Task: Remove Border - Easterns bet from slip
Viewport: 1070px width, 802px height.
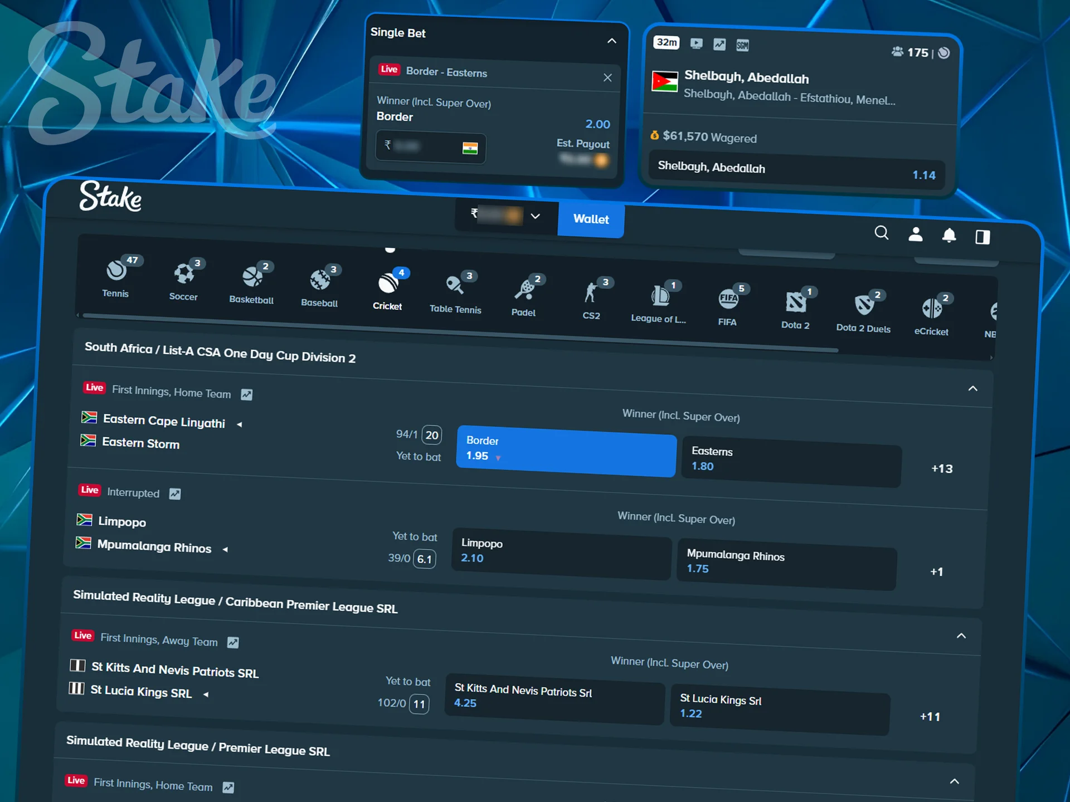Action: [607, 77]
